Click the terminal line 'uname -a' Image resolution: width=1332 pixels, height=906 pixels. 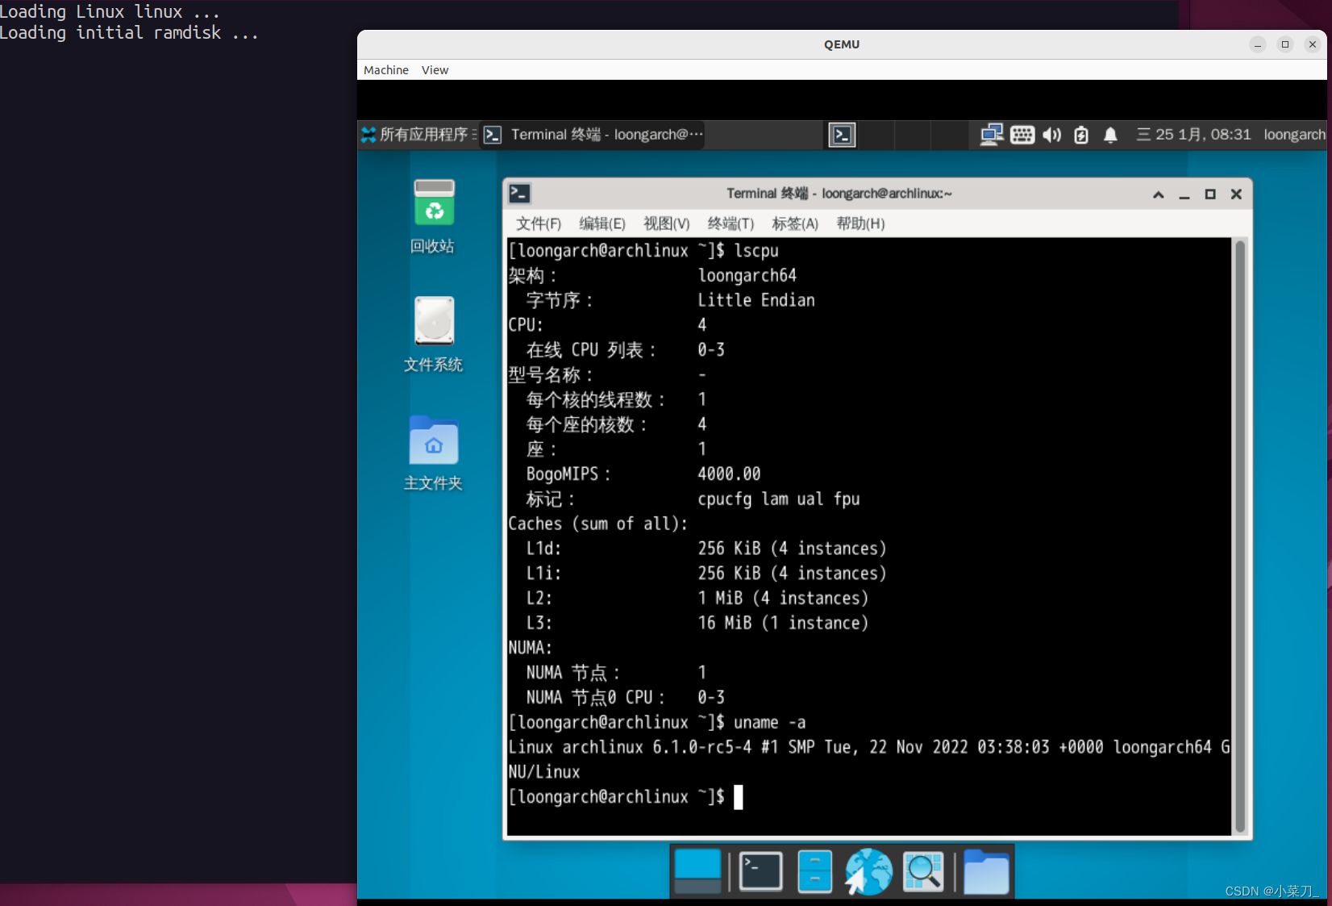click(769, 722)
